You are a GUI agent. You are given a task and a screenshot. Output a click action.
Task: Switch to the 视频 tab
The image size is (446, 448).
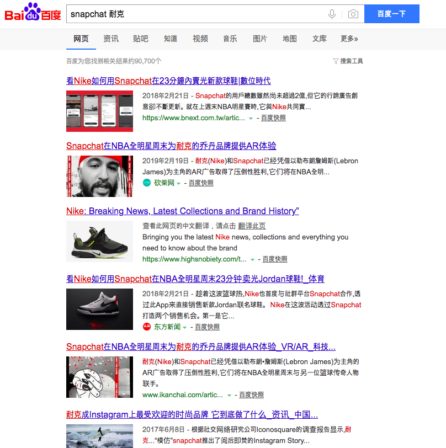point(200,39)
